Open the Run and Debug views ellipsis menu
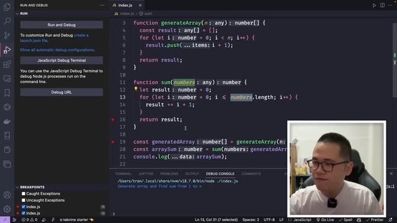This screenshot has width=397, height=223. (102, 6)
